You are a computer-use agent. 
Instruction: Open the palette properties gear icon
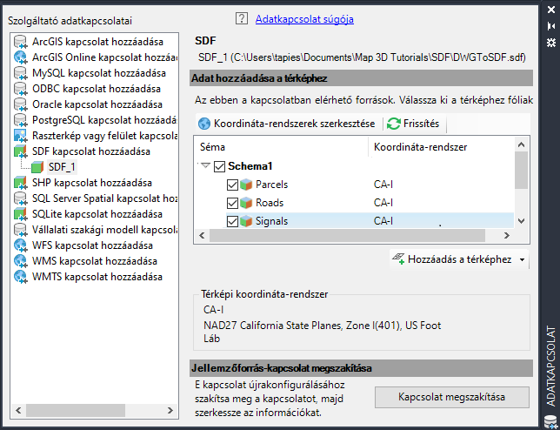550,42
